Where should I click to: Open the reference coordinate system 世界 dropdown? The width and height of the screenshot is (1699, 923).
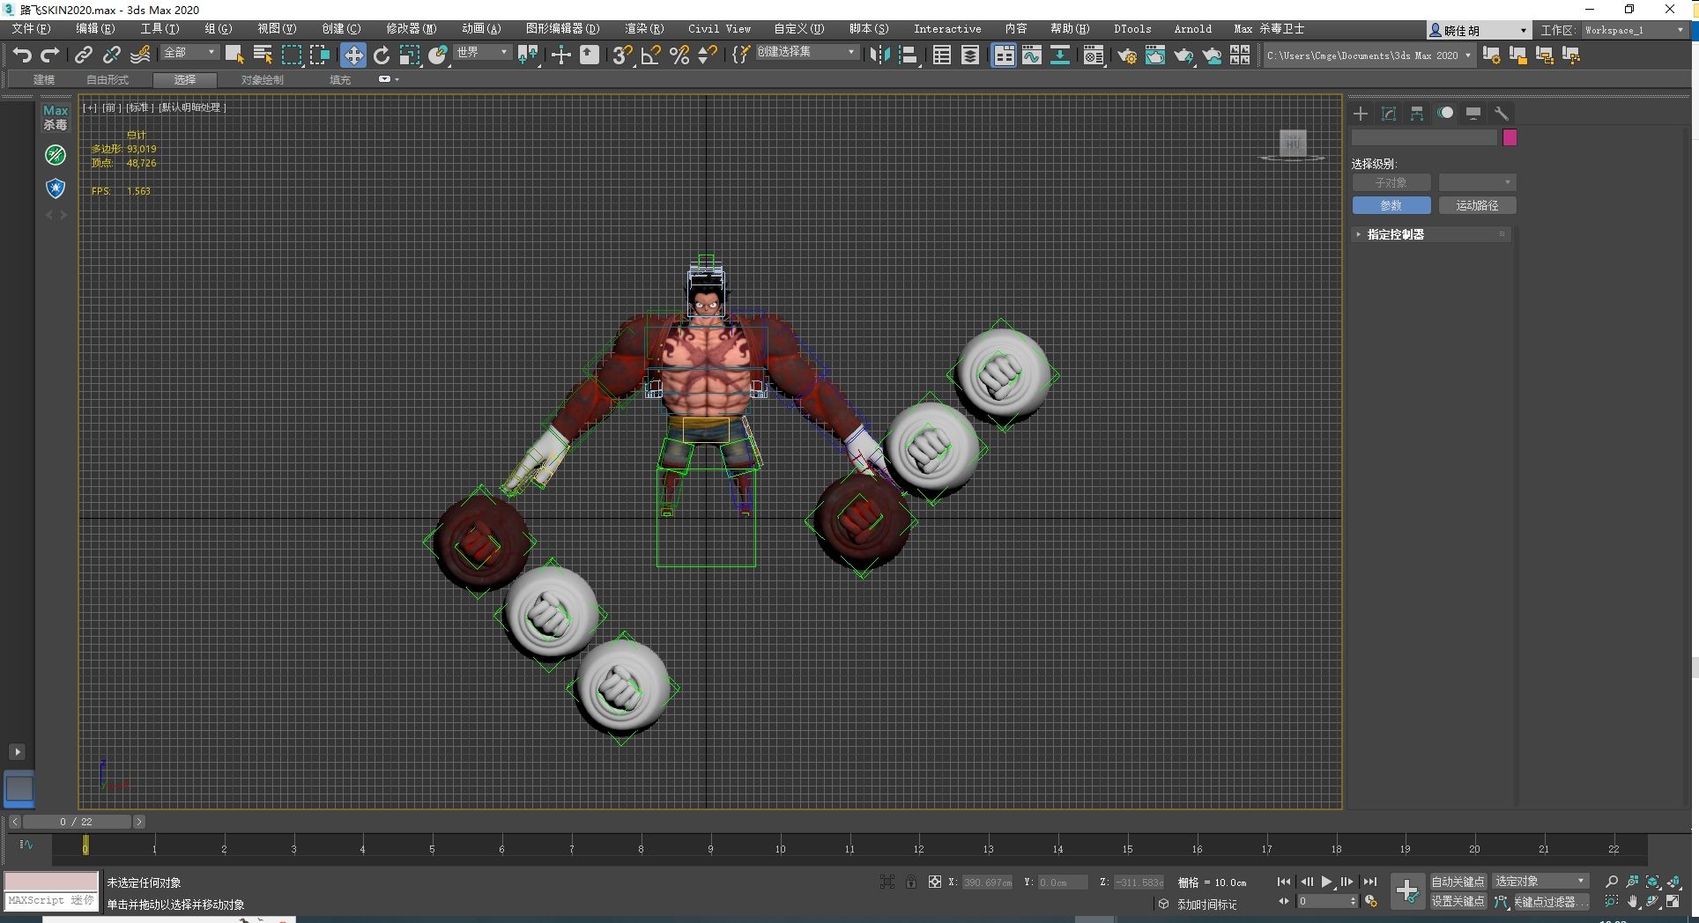[483, 53]
